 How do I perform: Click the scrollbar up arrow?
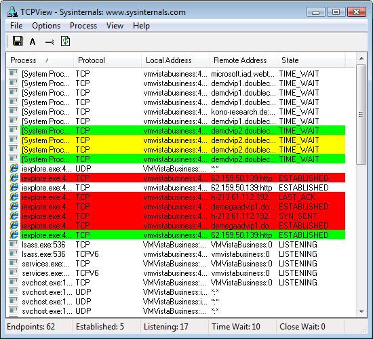click(361, 58)
